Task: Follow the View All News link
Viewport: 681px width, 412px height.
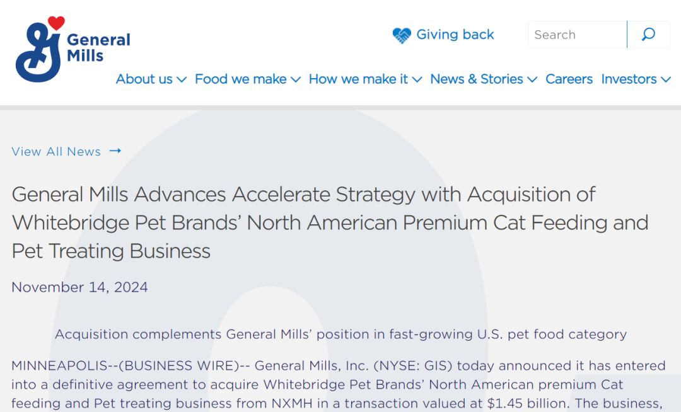Action: [x=56, y=152]
